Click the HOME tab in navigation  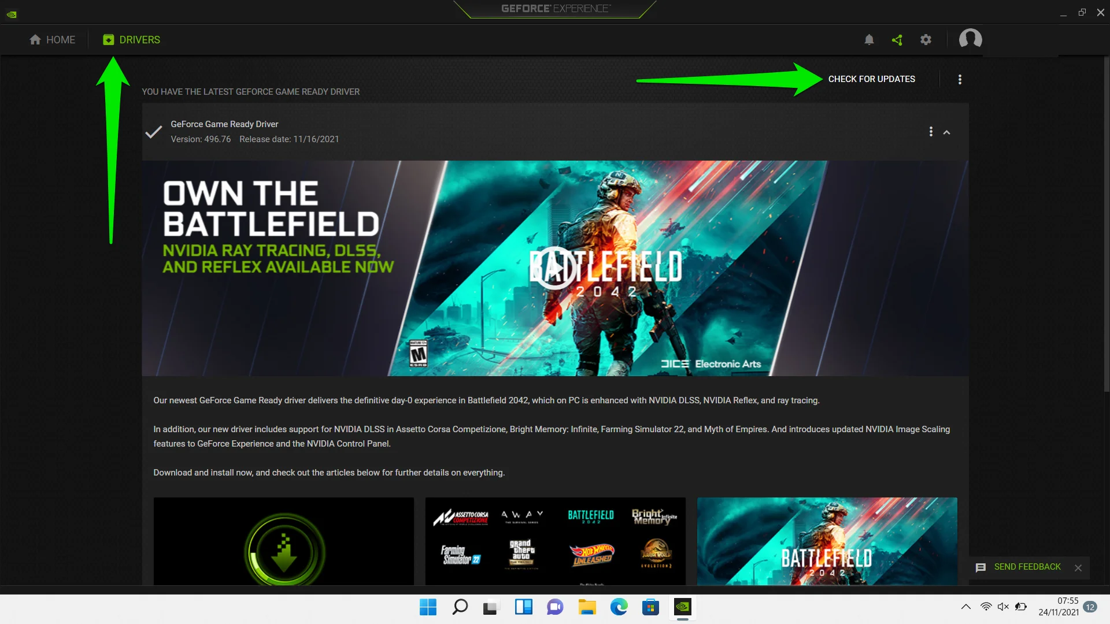[52, 40]
